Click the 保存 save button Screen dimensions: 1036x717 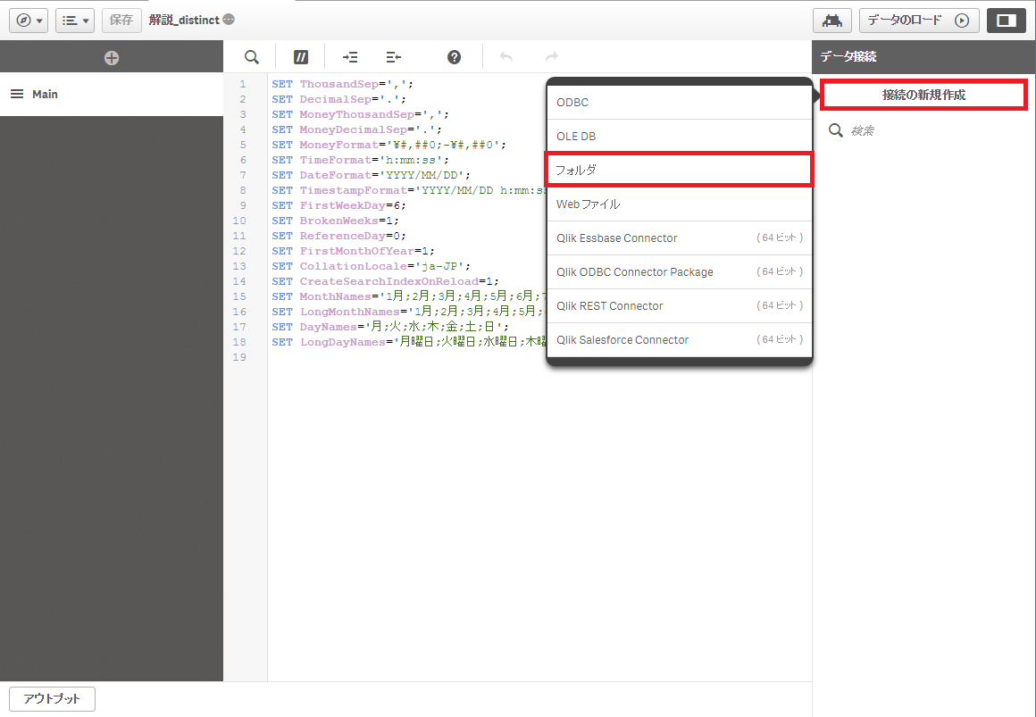click(x=121, y=21)
